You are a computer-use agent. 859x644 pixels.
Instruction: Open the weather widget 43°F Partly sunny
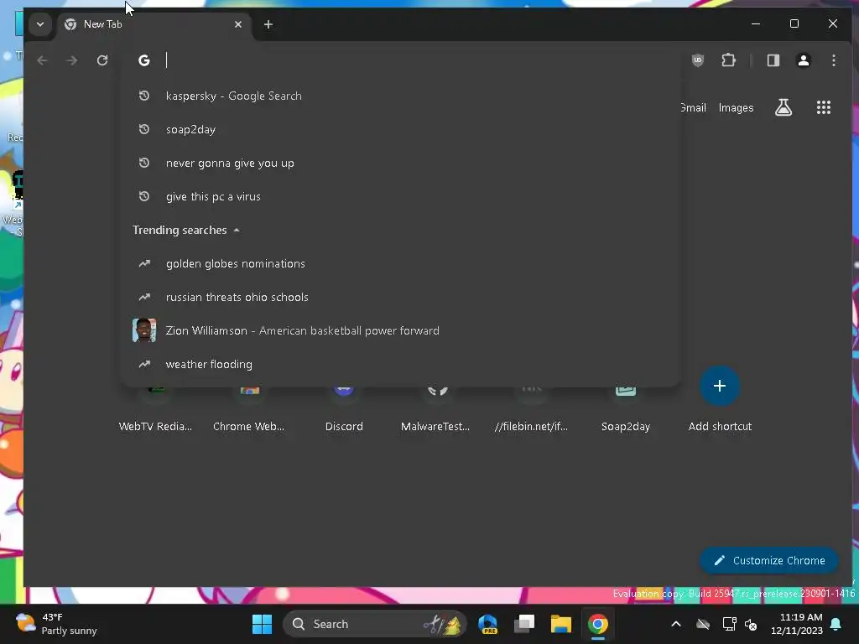coord(56,624)
